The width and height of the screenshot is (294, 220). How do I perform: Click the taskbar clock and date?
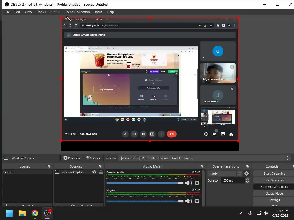pyautogui.click(x=280, y=213)
